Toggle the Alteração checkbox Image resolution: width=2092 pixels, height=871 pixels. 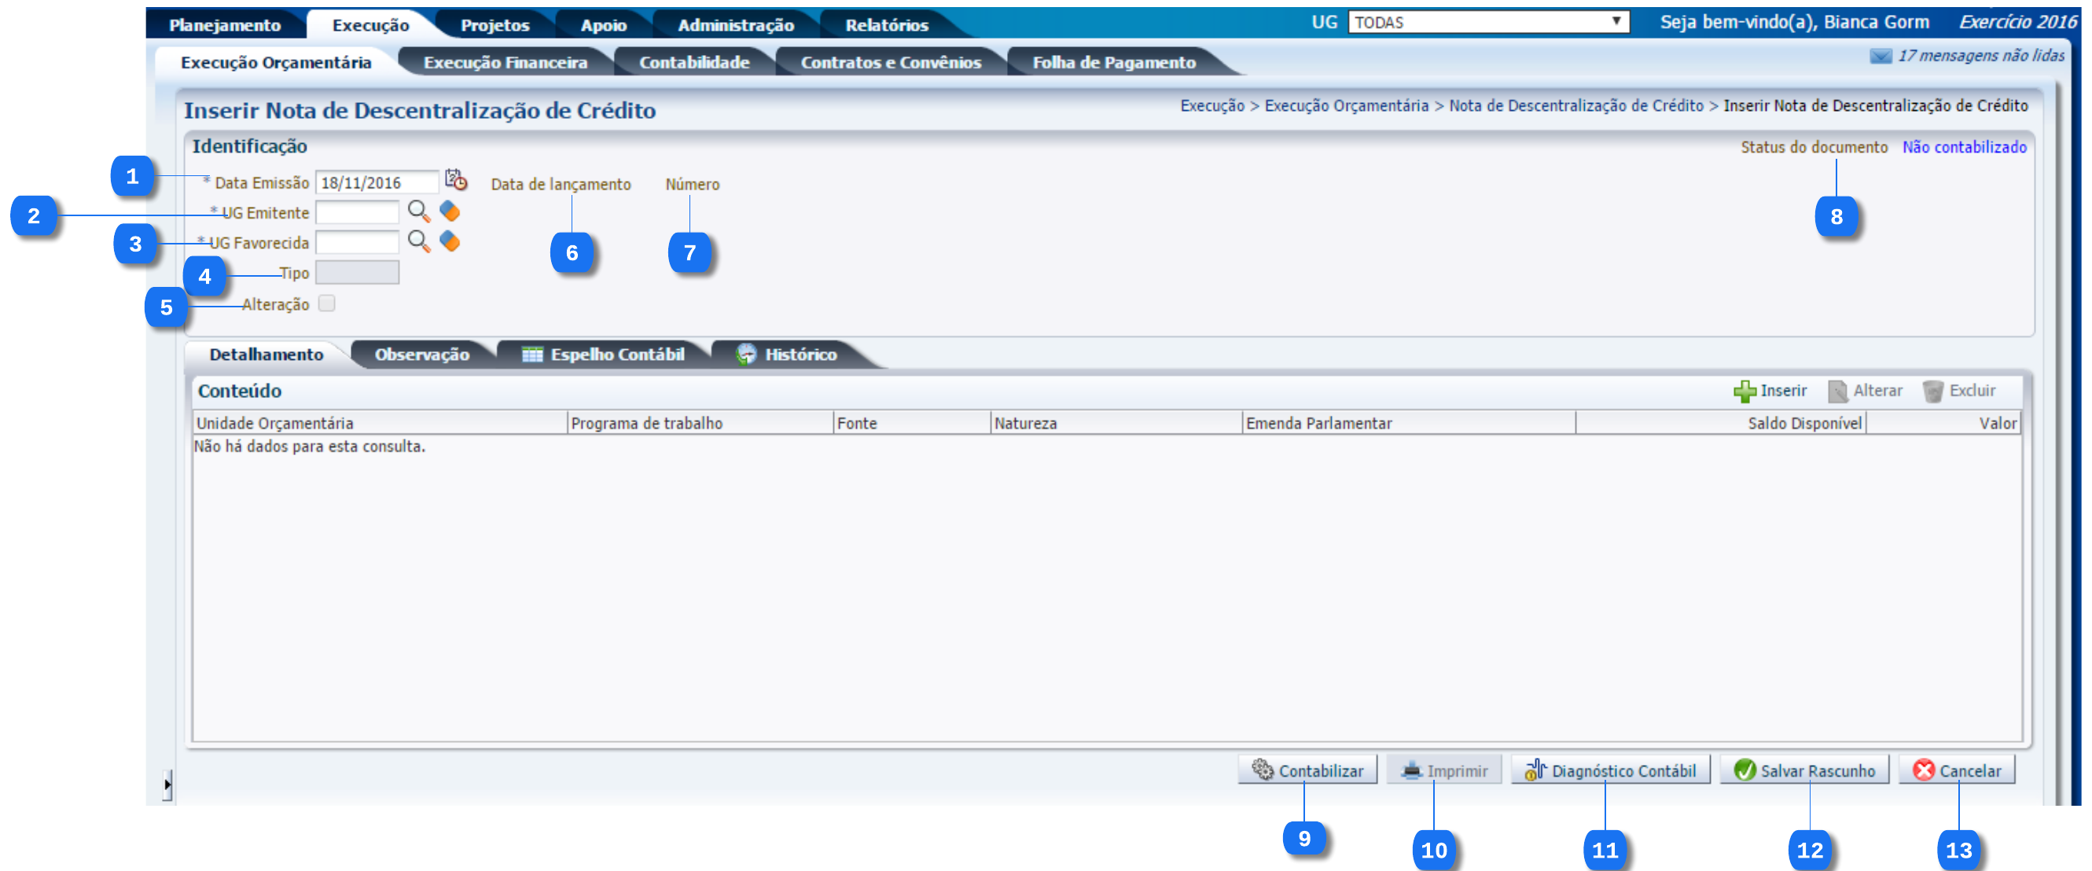326,303
